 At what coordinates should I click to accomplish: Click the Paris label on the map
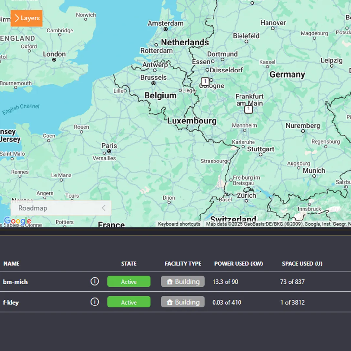tap(109, 146)
